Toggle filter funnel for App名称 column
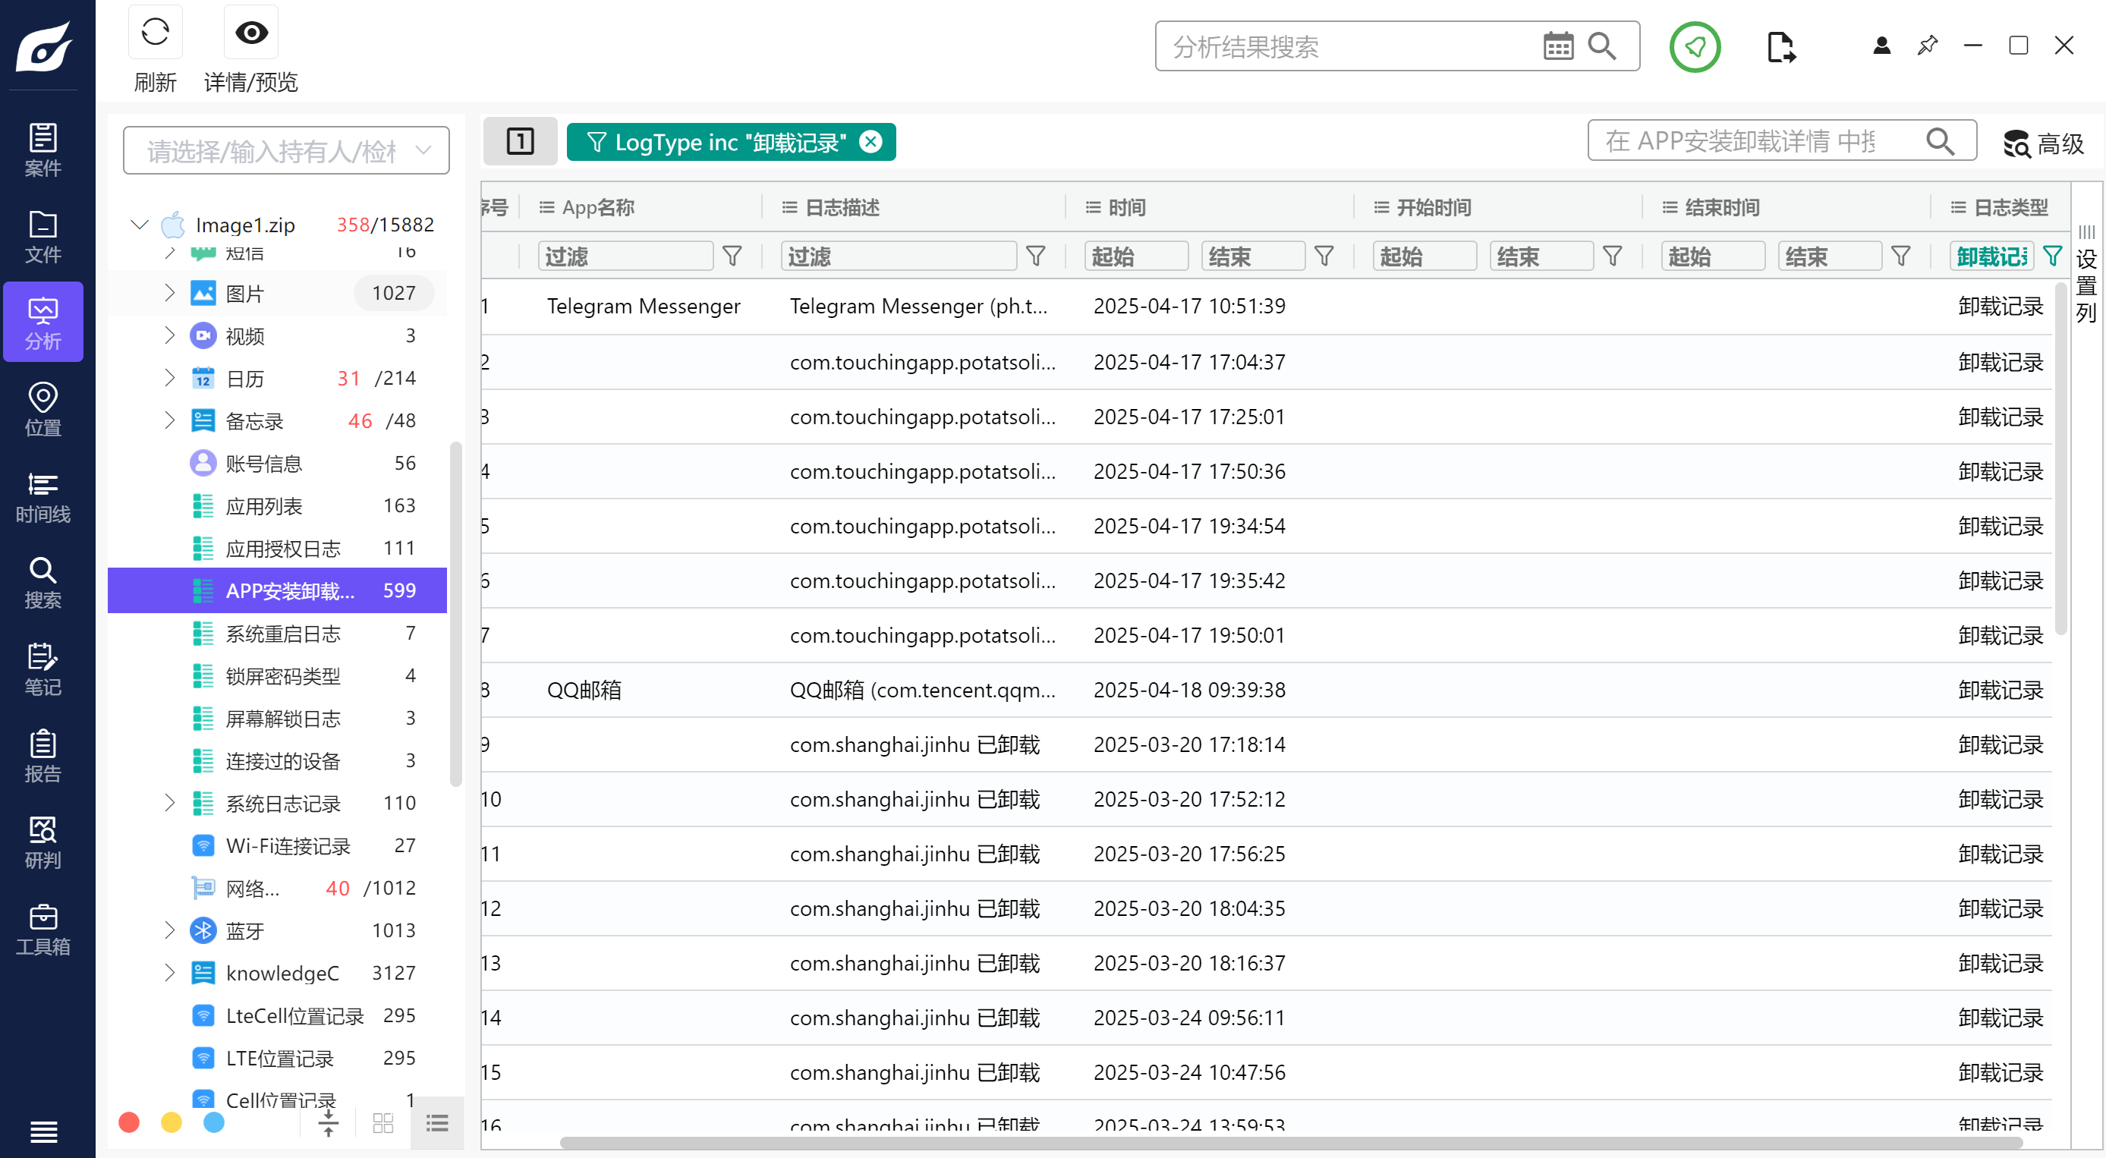 coord(732,256)
